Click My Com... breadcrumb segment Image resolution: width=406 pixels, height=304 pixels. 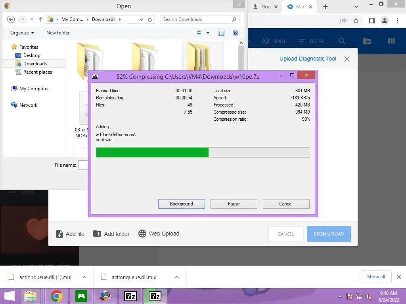pos(72,19)
